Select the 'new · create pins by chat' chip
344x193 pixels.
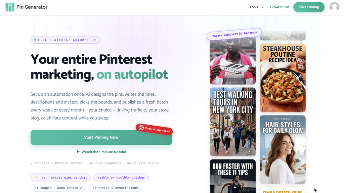(x=61, y=178)
